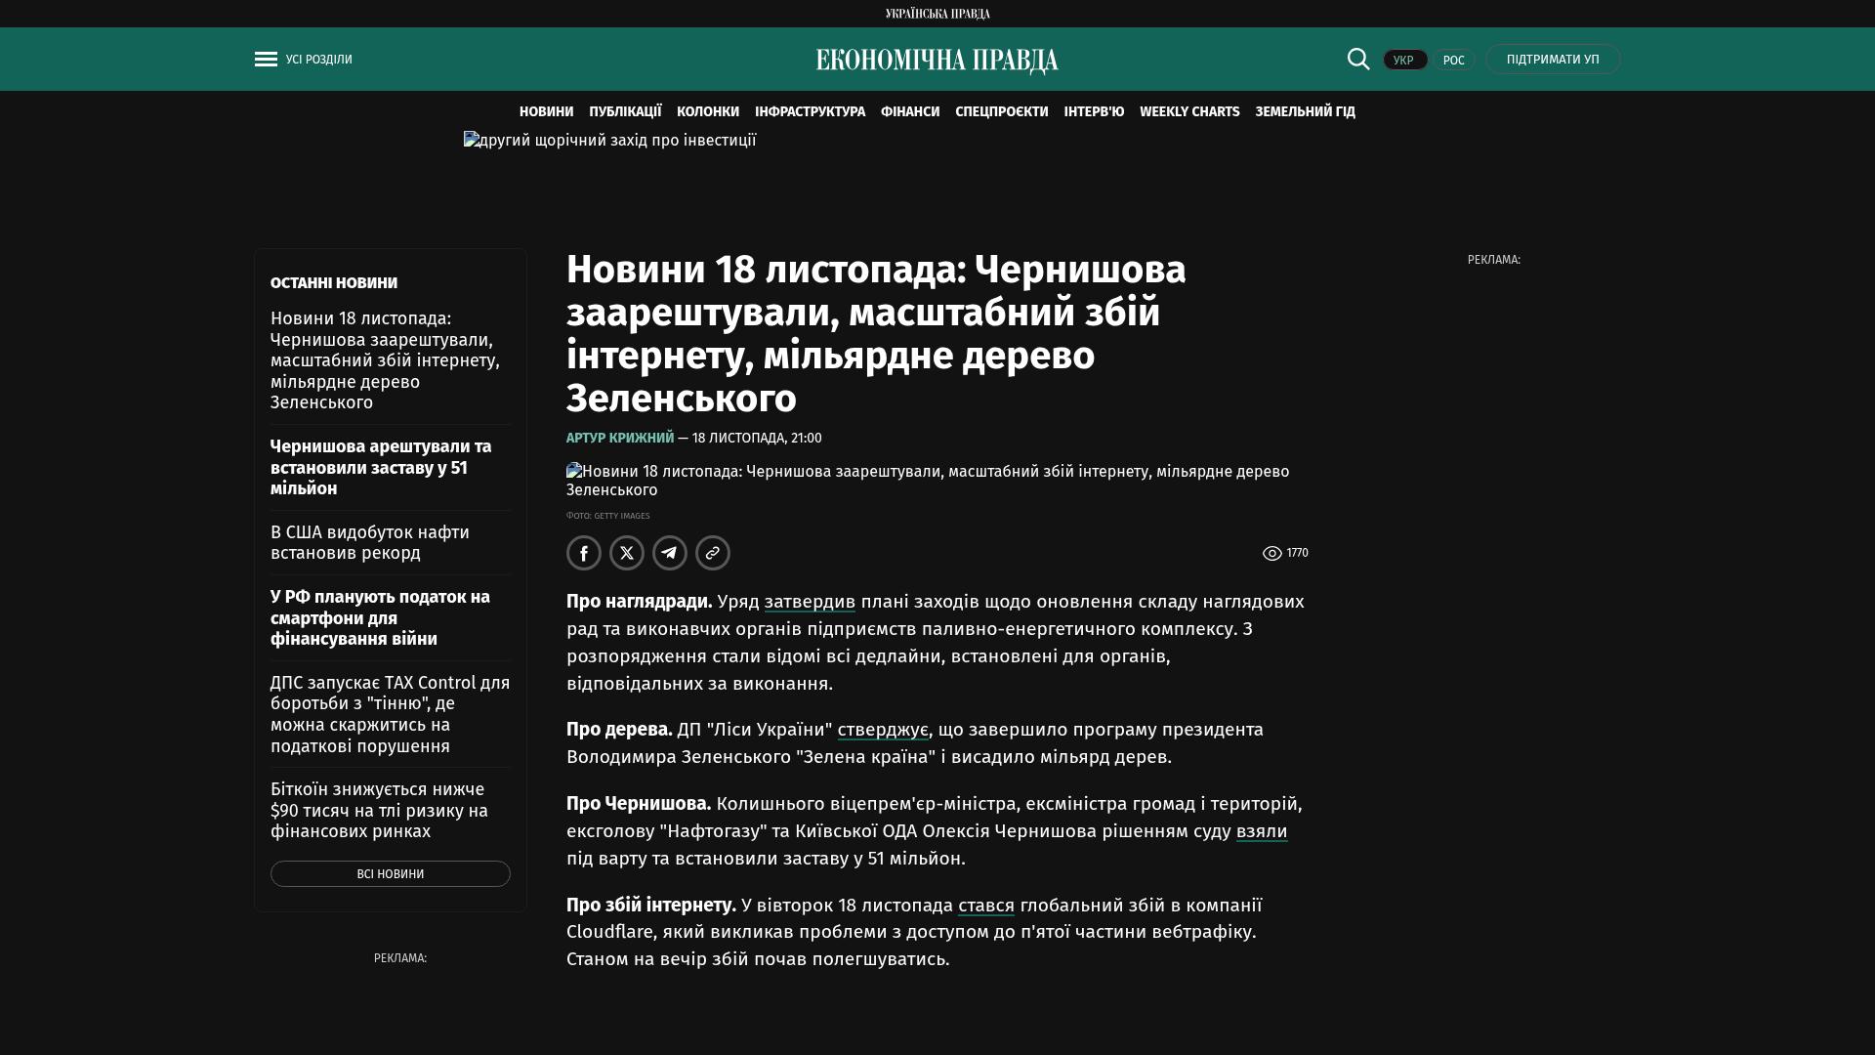Switch language to РОС

1453,61
